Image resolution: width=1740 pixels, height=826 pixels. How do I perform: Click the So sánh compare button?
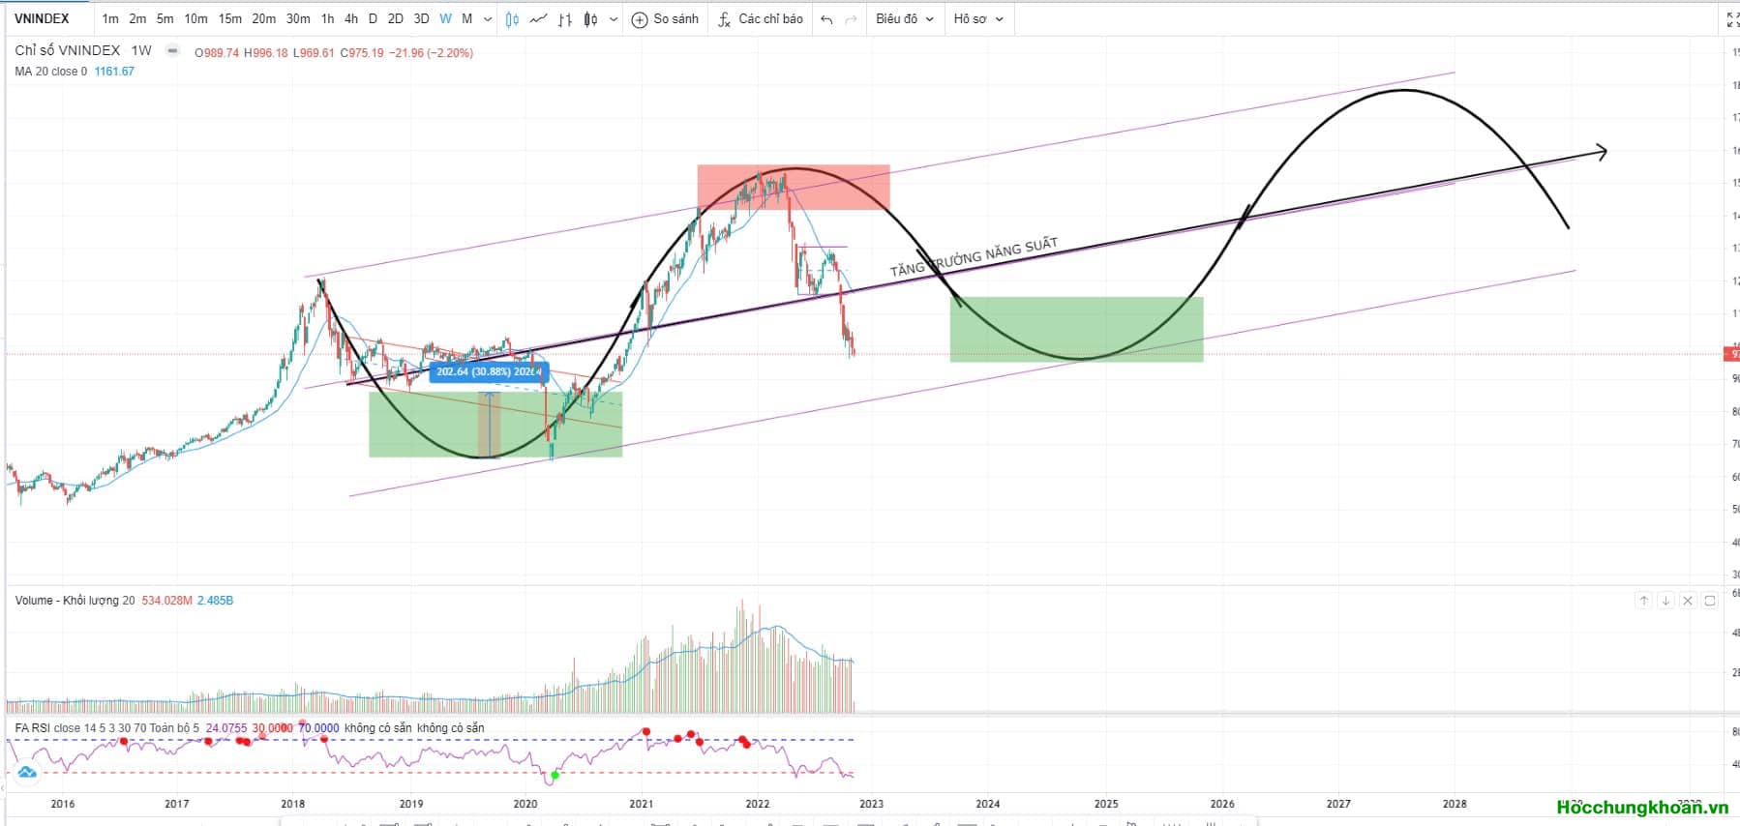[665, 19]
